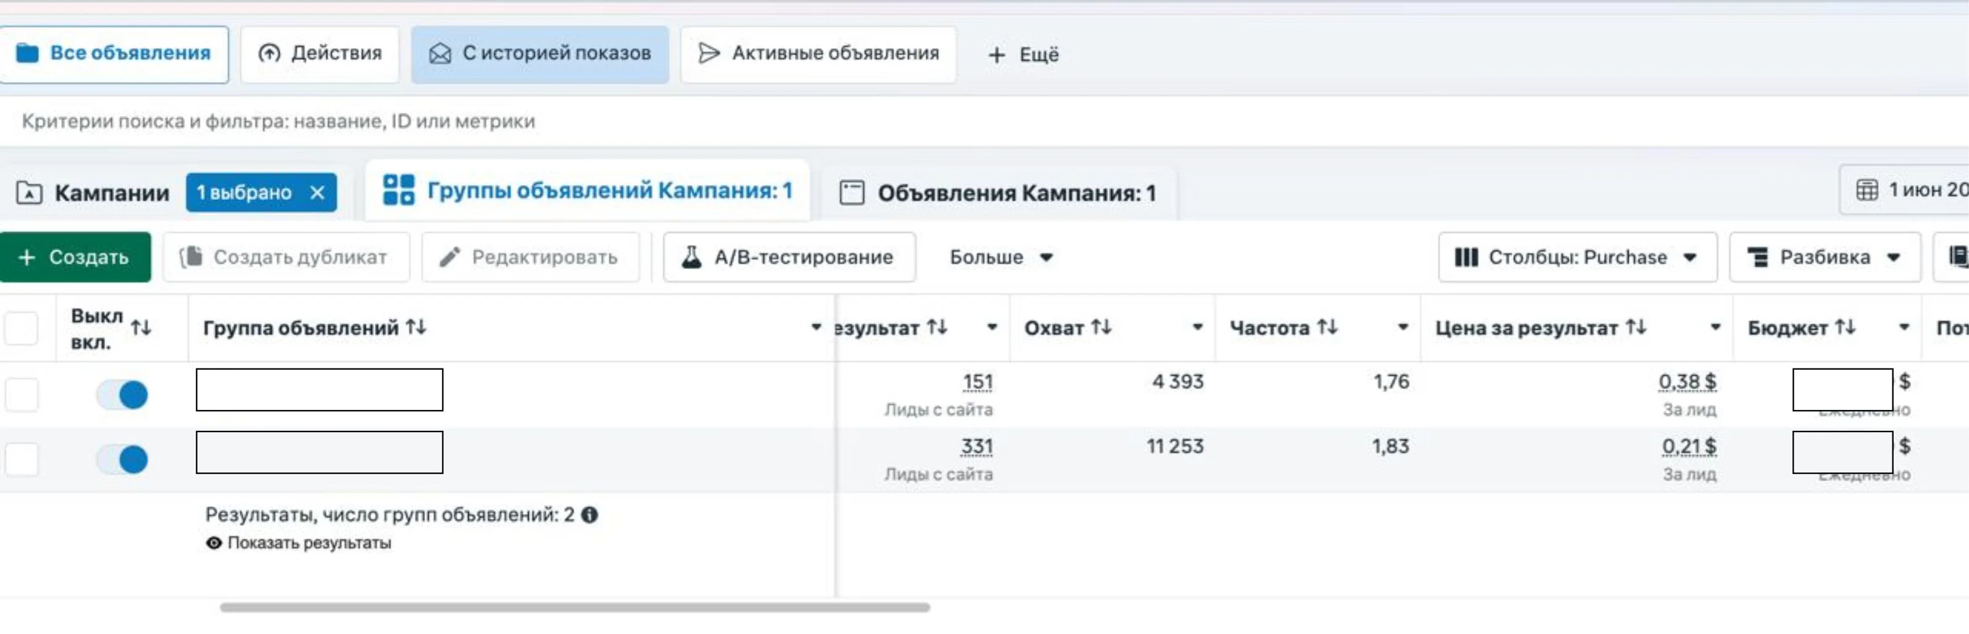Click the campaigns folder icon beside 'Кампании'
The height and width of the screenshot is (634, 1969).
pyautogui.click(x=29, y=193)
